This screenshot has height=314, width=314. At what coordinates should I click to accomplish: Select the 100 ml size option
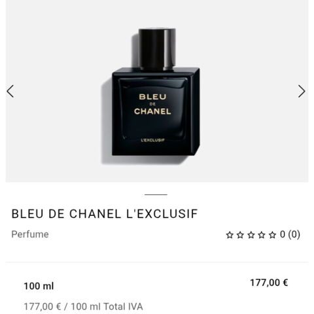point(39,286)
